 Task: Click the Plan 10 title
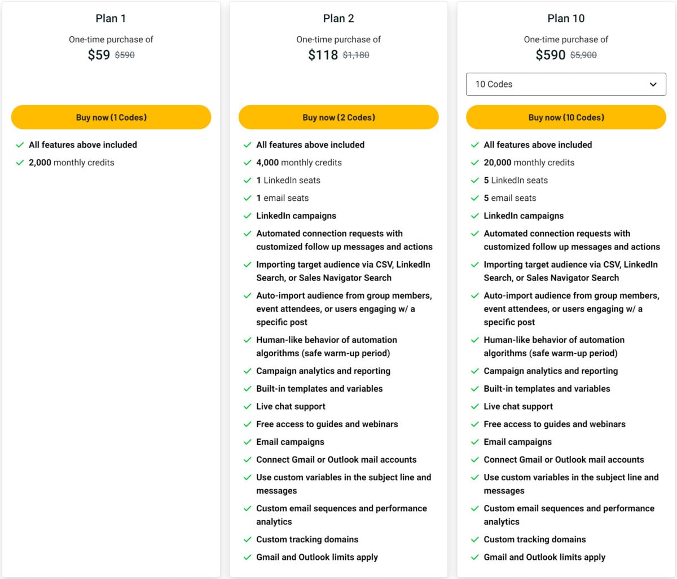(566, 19)
